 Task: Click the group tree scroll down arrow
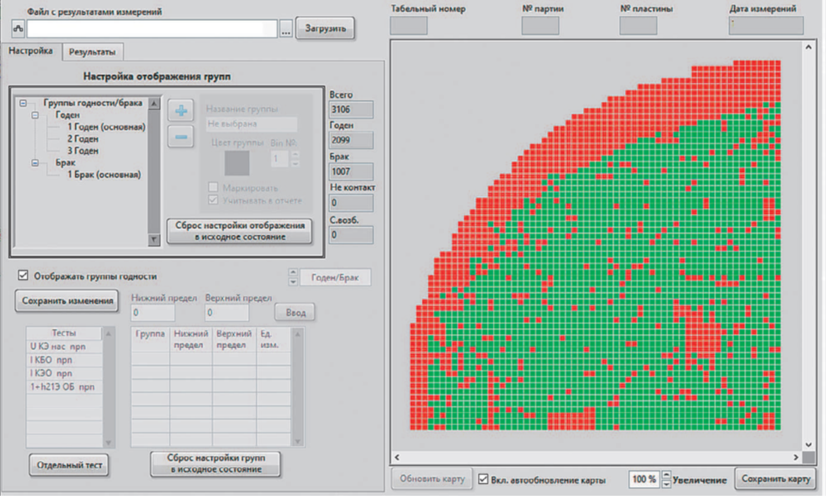coord(154,240)
